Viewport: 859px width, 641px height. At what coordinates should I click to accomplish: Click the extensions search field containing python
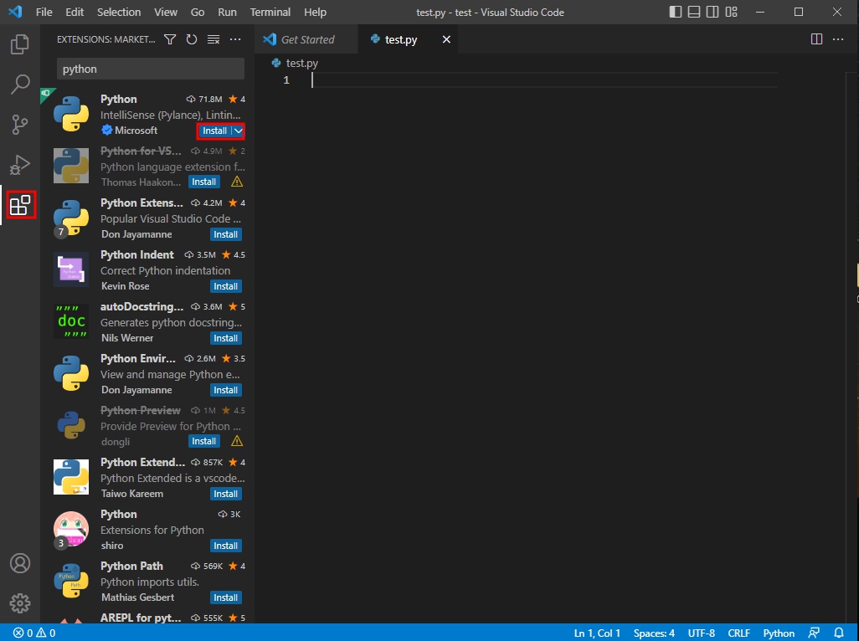(151, 69)
